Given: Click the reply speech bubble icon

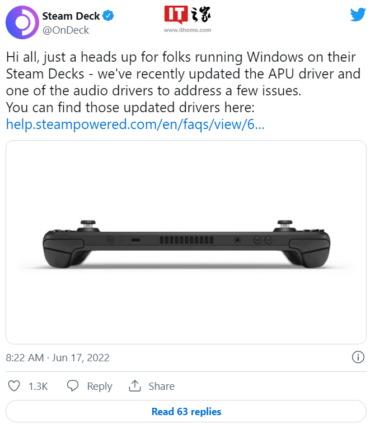Looking at the screenshot, I should pyautogui.click(x=73, y=386).
